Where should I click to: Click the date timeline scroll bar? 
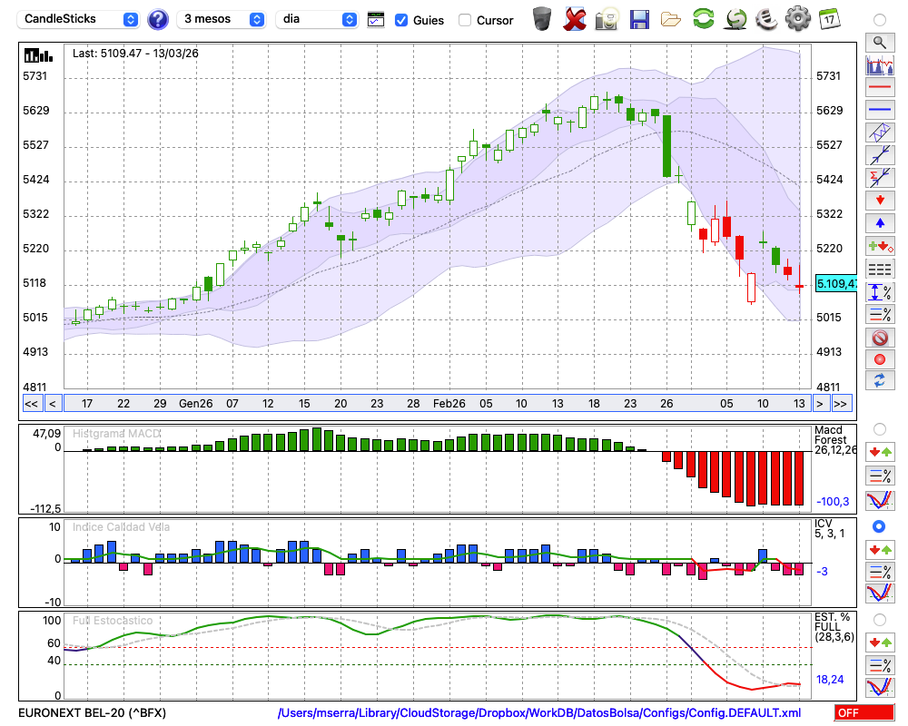[438, 404]
